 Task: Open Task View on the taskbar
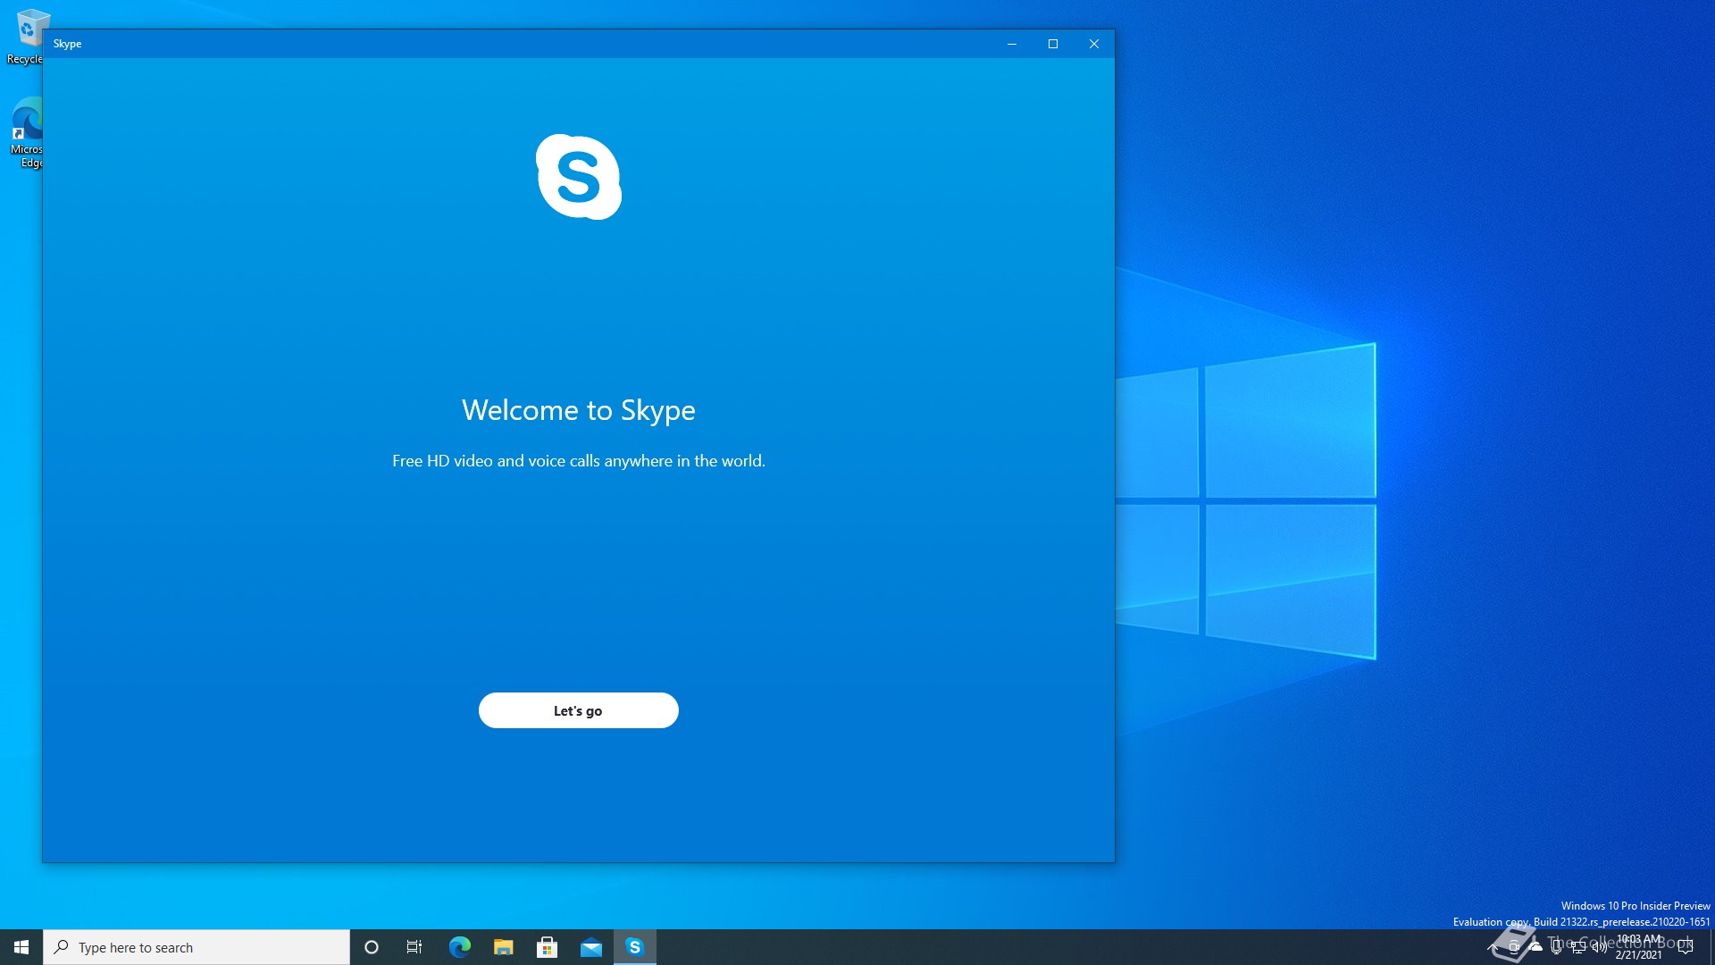pos(414,947)
